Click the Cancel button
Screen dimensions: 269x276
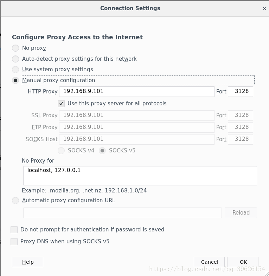point(209,262)
